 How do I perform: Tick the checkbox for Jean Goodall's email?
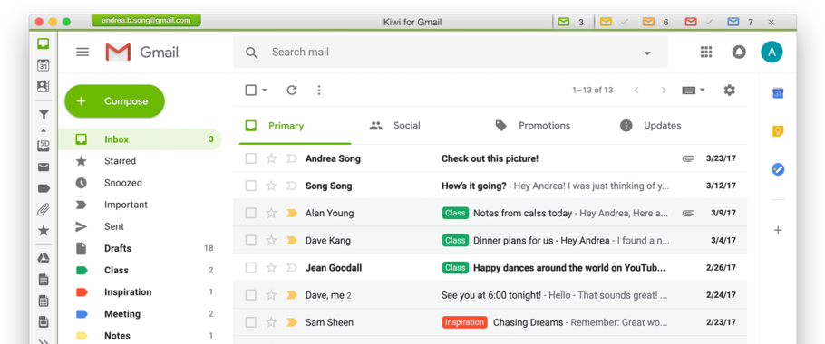click(x=251, y=268)
